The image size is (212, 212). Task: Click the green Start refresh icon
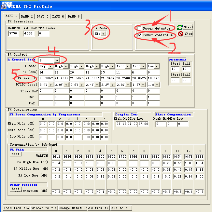(180, 27)
